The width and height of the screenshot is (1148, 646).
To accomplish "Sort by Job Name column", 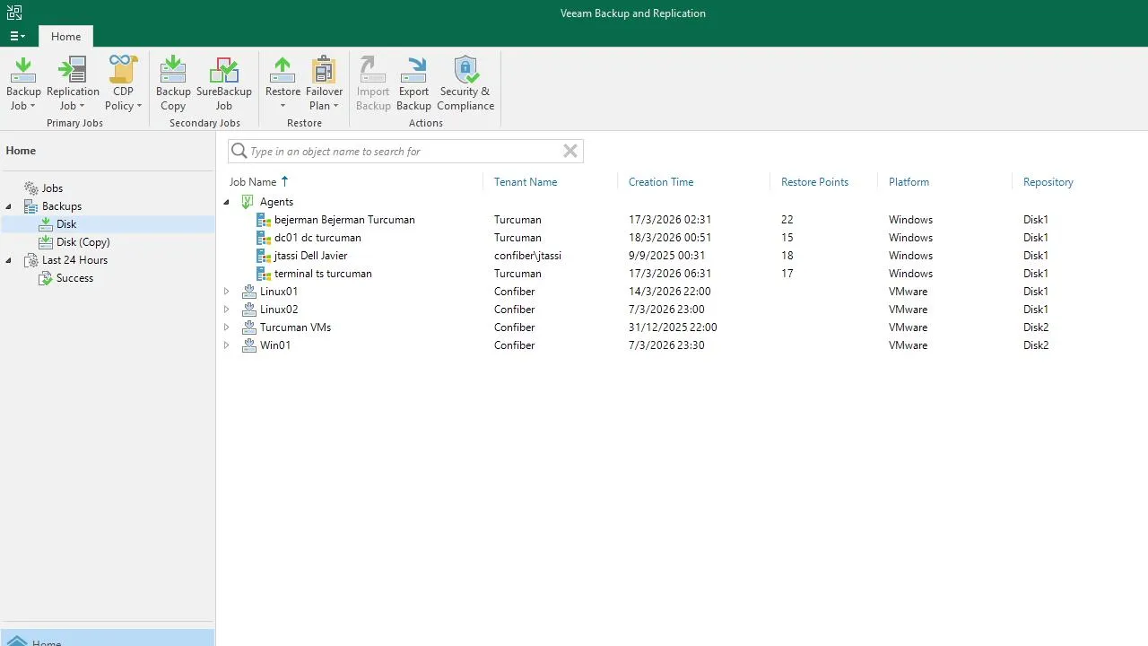I will coord(253,182).
